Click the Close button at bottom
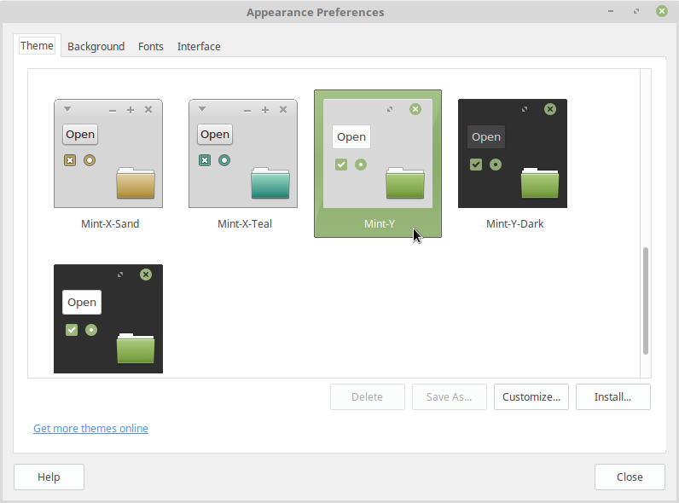This screenshot has width=679, height=503. tap(630, 477)
